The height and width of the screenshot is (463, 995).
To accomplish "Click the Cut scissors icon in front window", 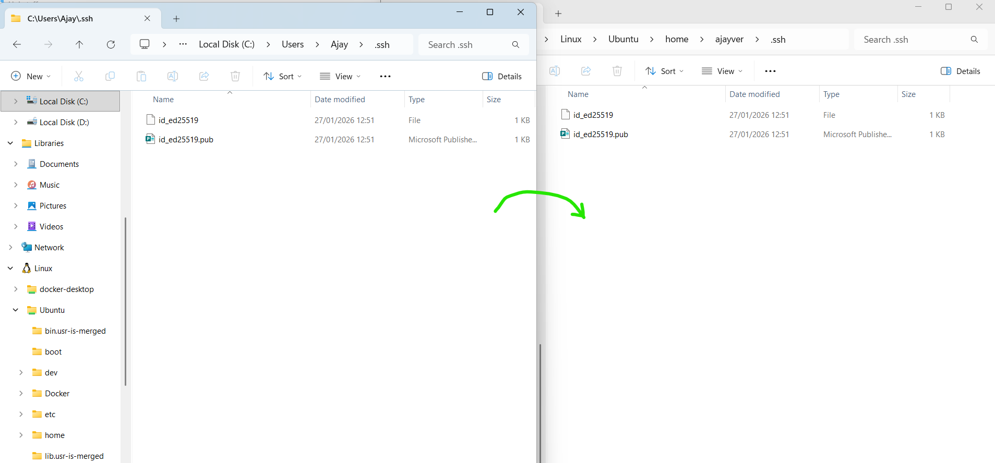I will 79,76.
